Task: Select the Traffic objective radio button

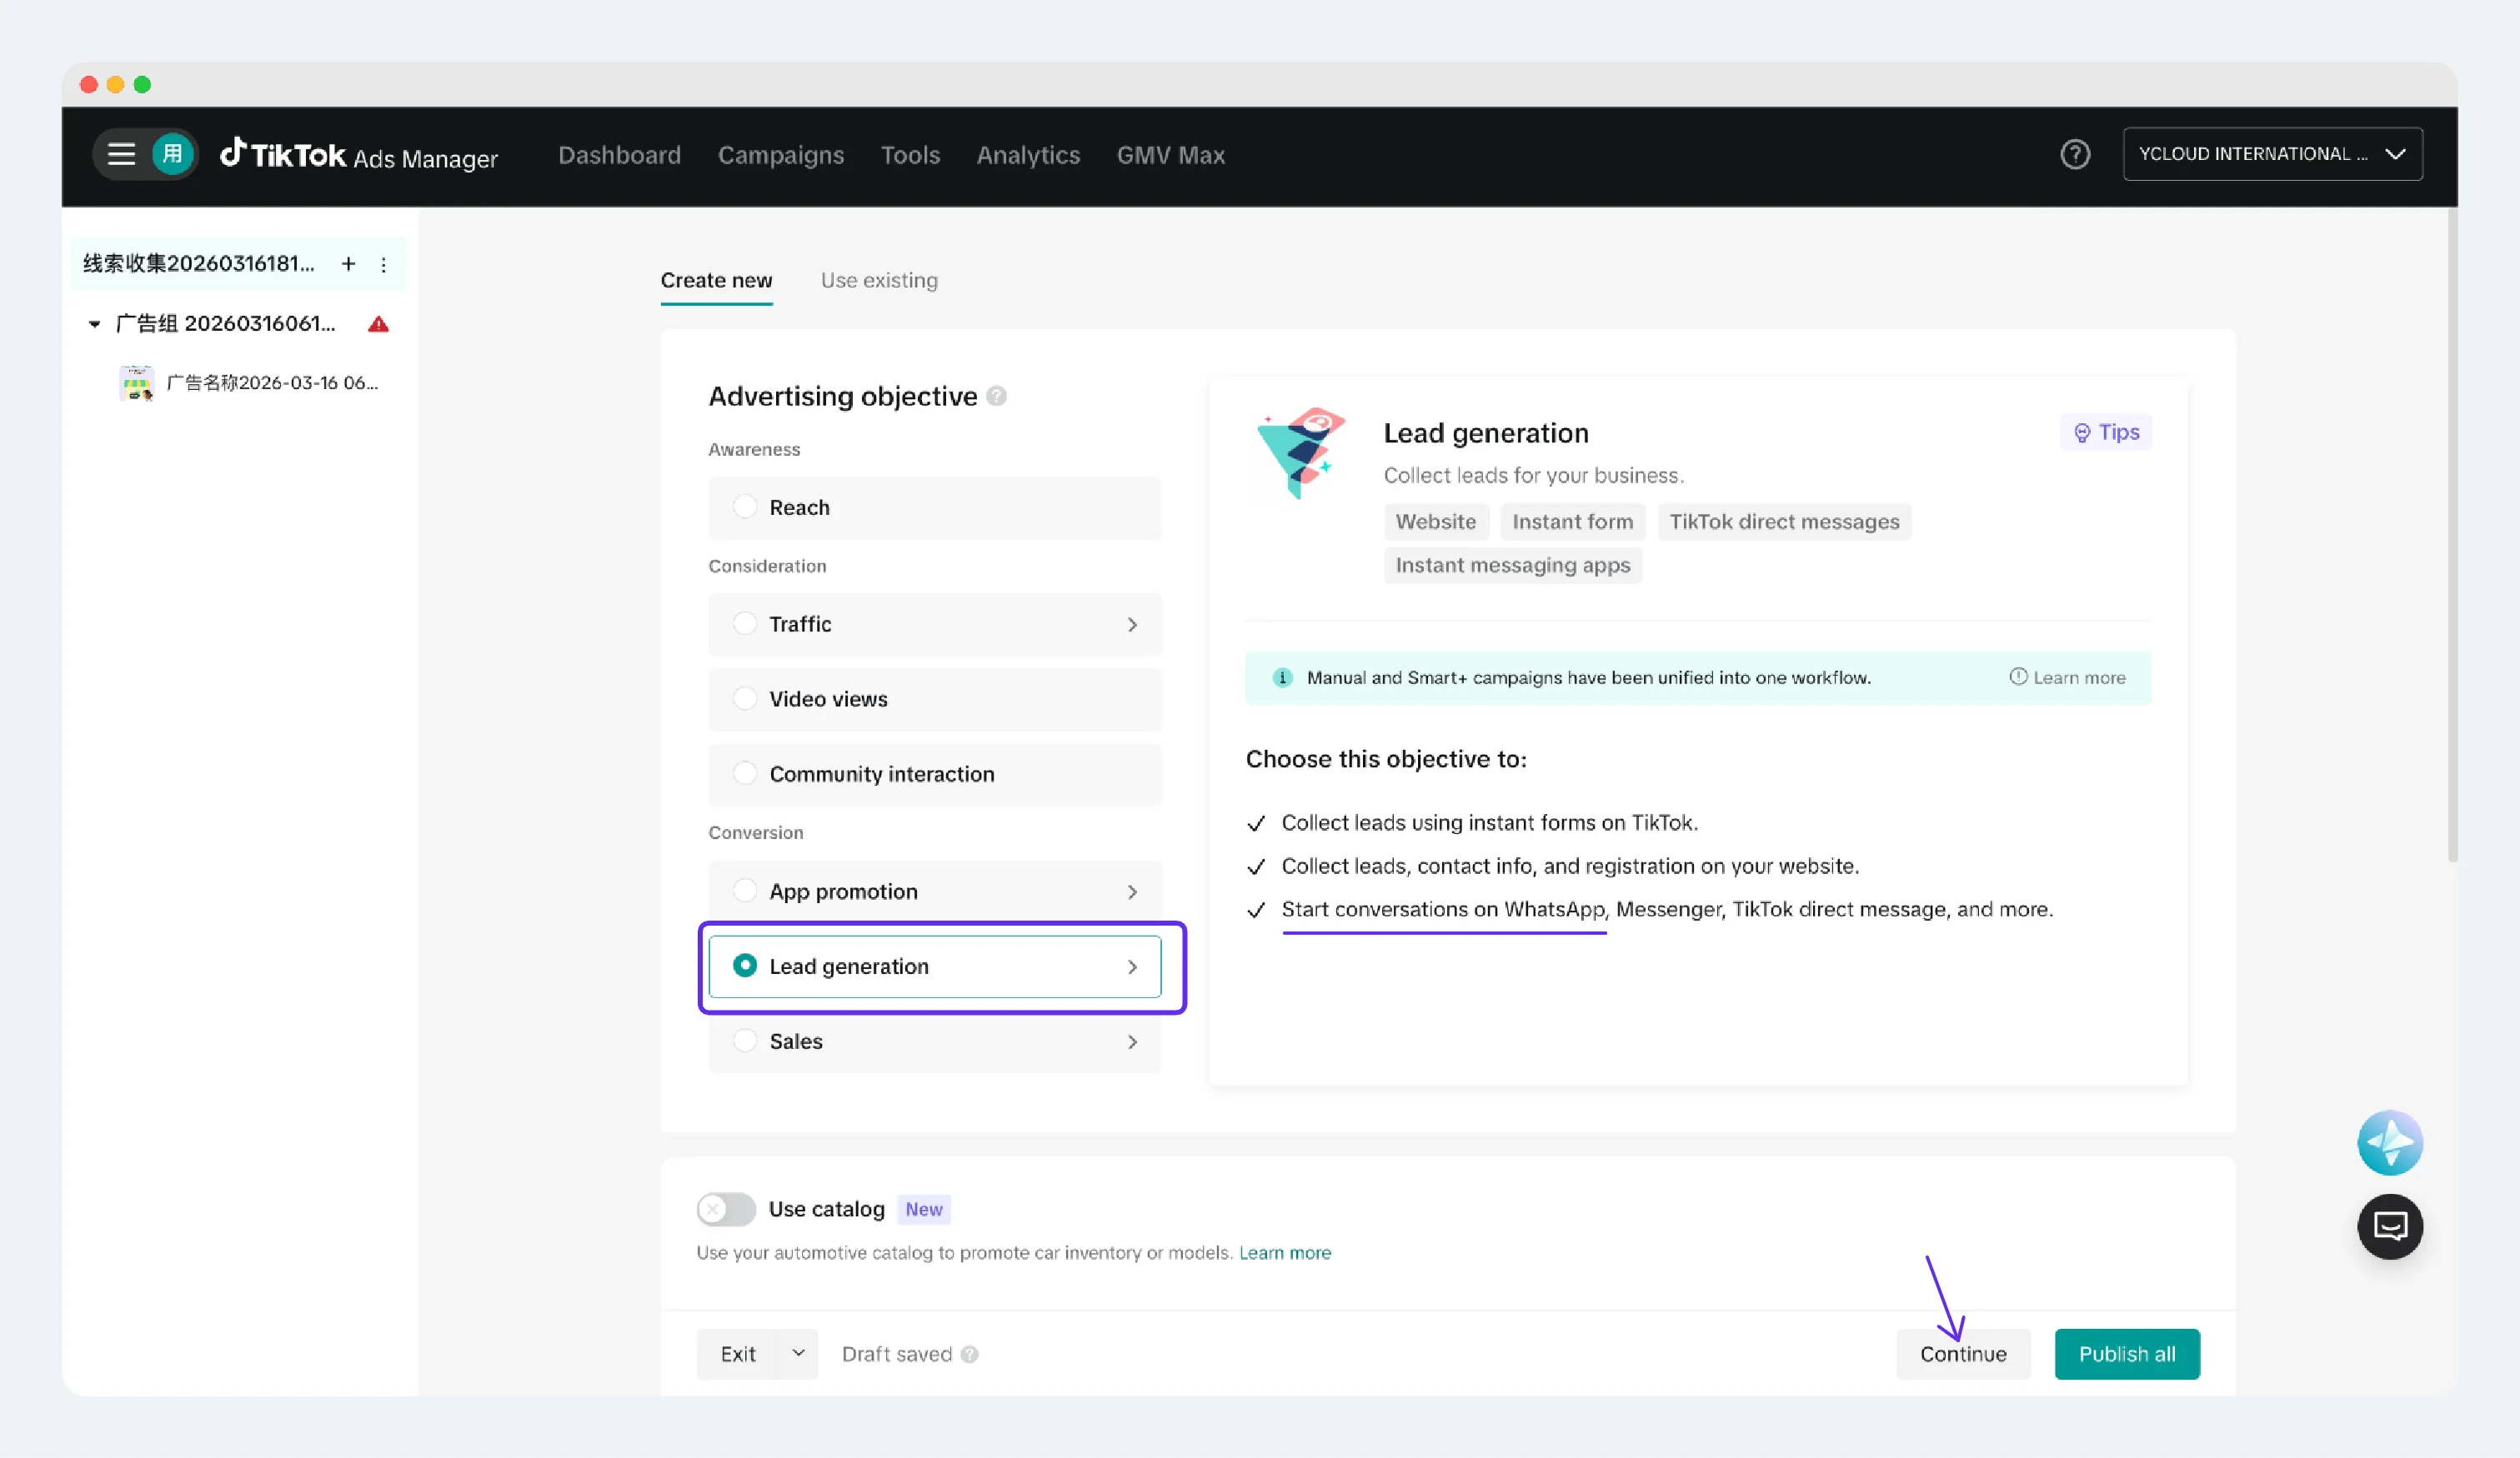Action: tap(745, 623)
